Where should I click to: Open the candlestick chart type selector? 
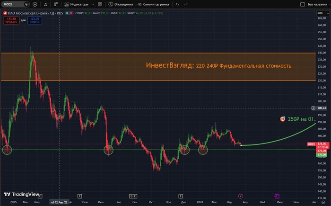[x=56, y=4]
